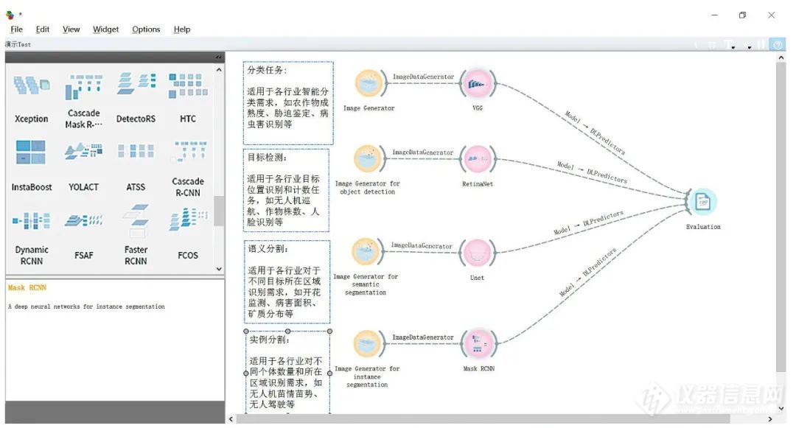Image resolution: width=796 pixels, height=428 pixels.
Task: Choose the DetectoRS widget icon
Action: pos(136,83)
